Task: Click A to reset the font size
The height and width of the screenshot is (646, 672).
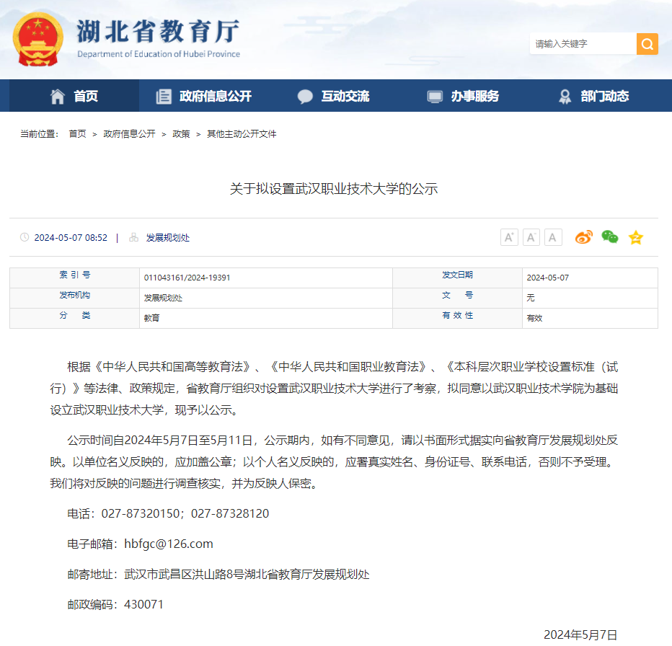Action: click(x=552, y=236)
